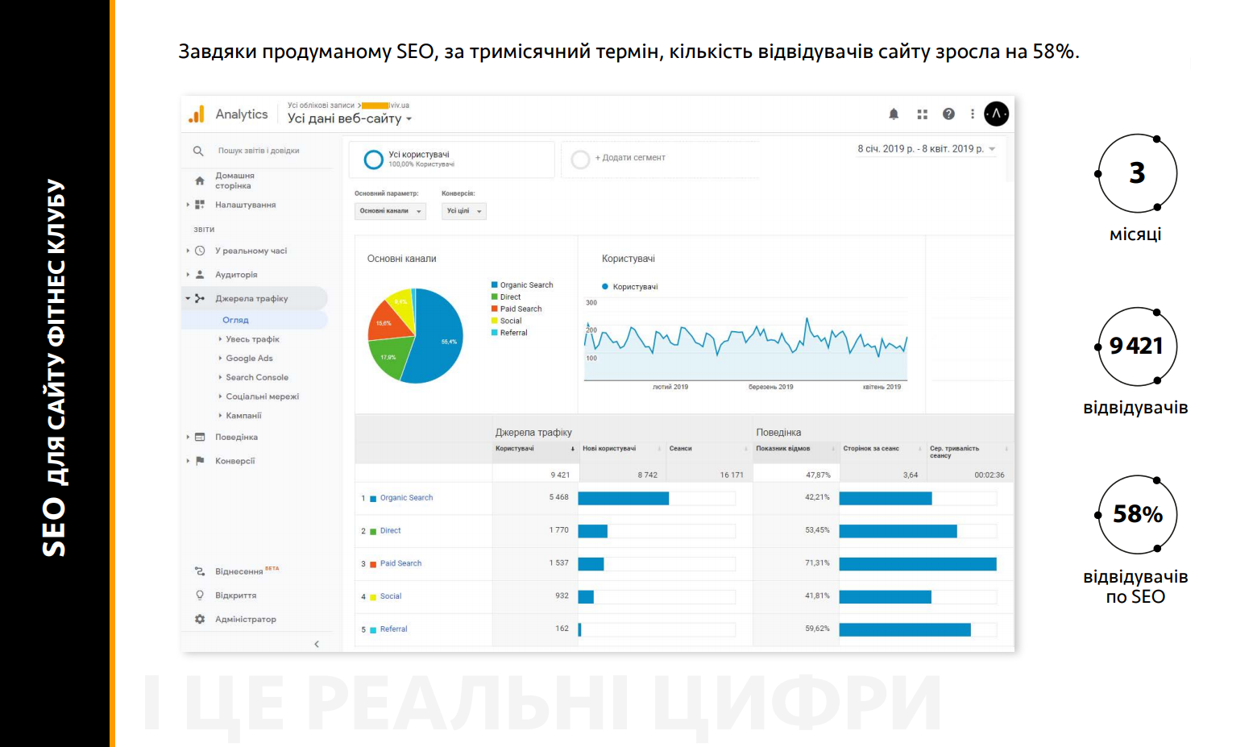Viewport: 1253px width, 747px height.
Task: Click the home icon for Домашня сторінка
Action: (200, 181)
